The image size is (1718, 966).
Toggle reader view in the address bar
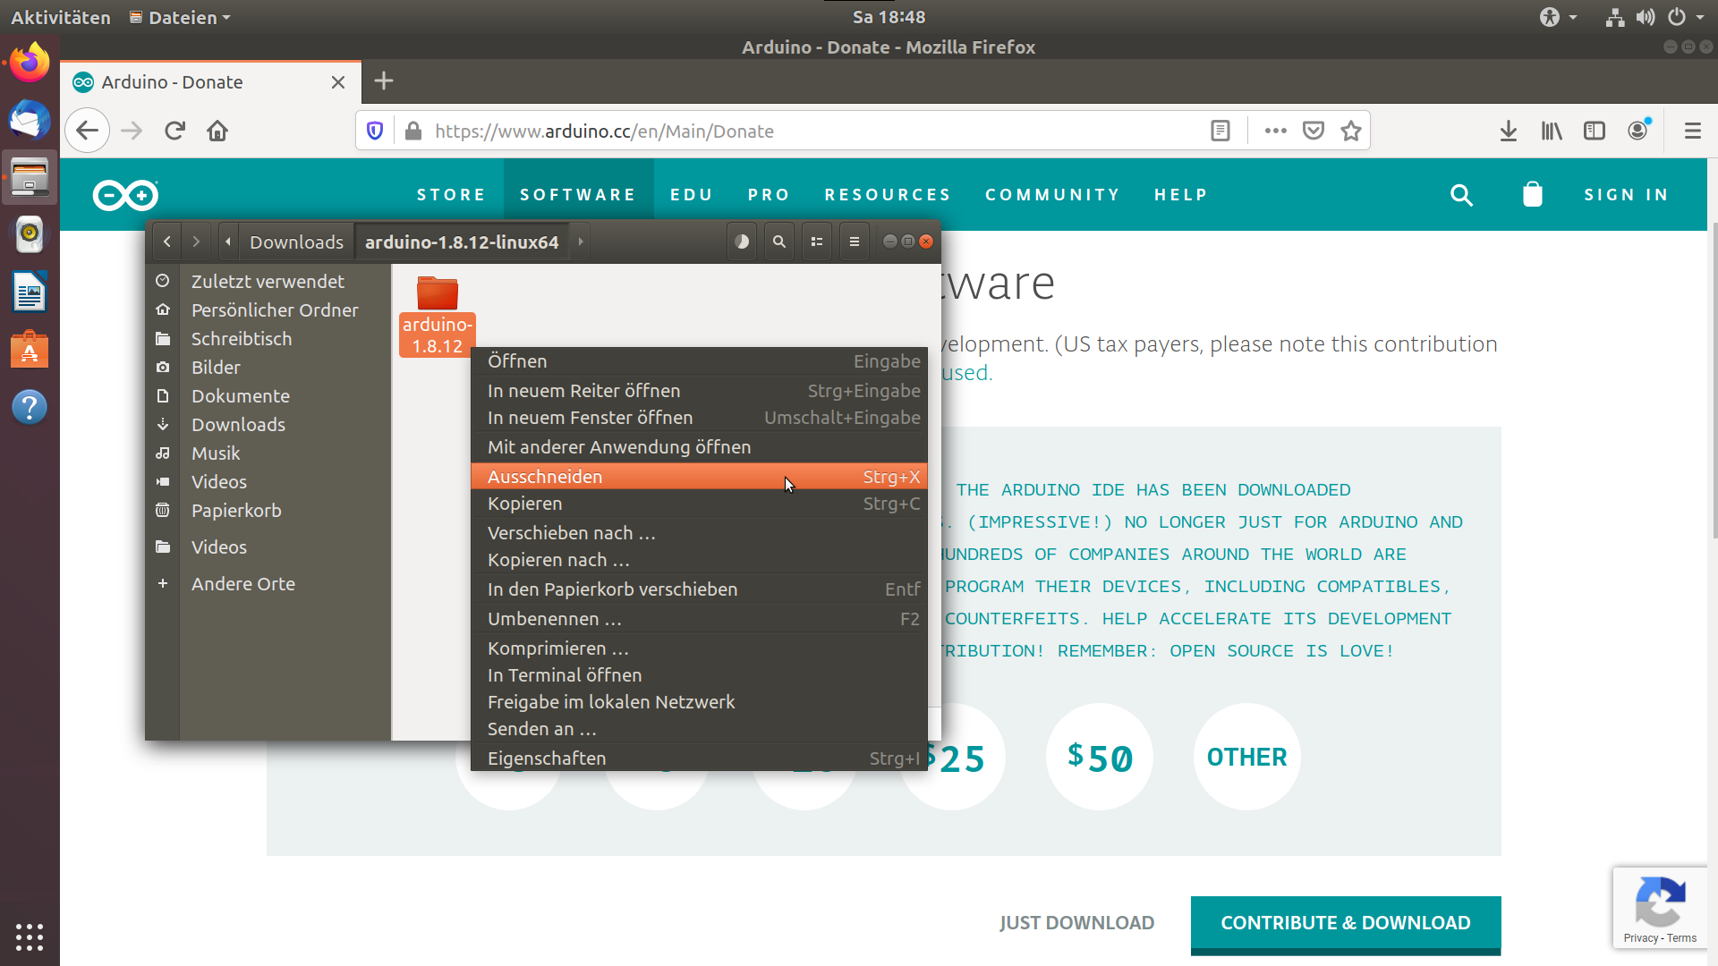1220,131
